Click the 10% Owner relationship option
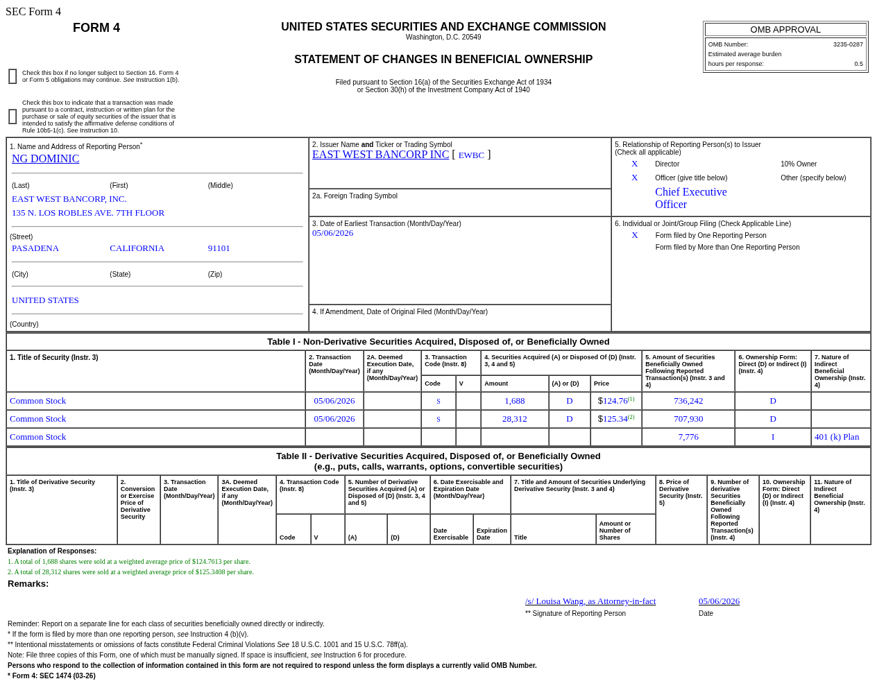The height and width of the screenshot is (697, 877). (x=799, y=164)
